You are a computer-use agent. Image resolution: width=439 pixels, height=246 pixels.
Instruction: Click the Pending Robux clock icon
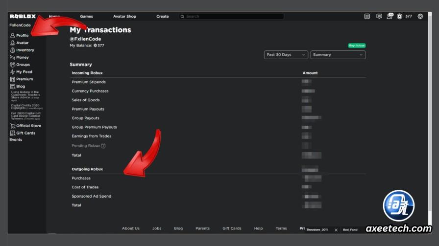[x=103, y=146]
